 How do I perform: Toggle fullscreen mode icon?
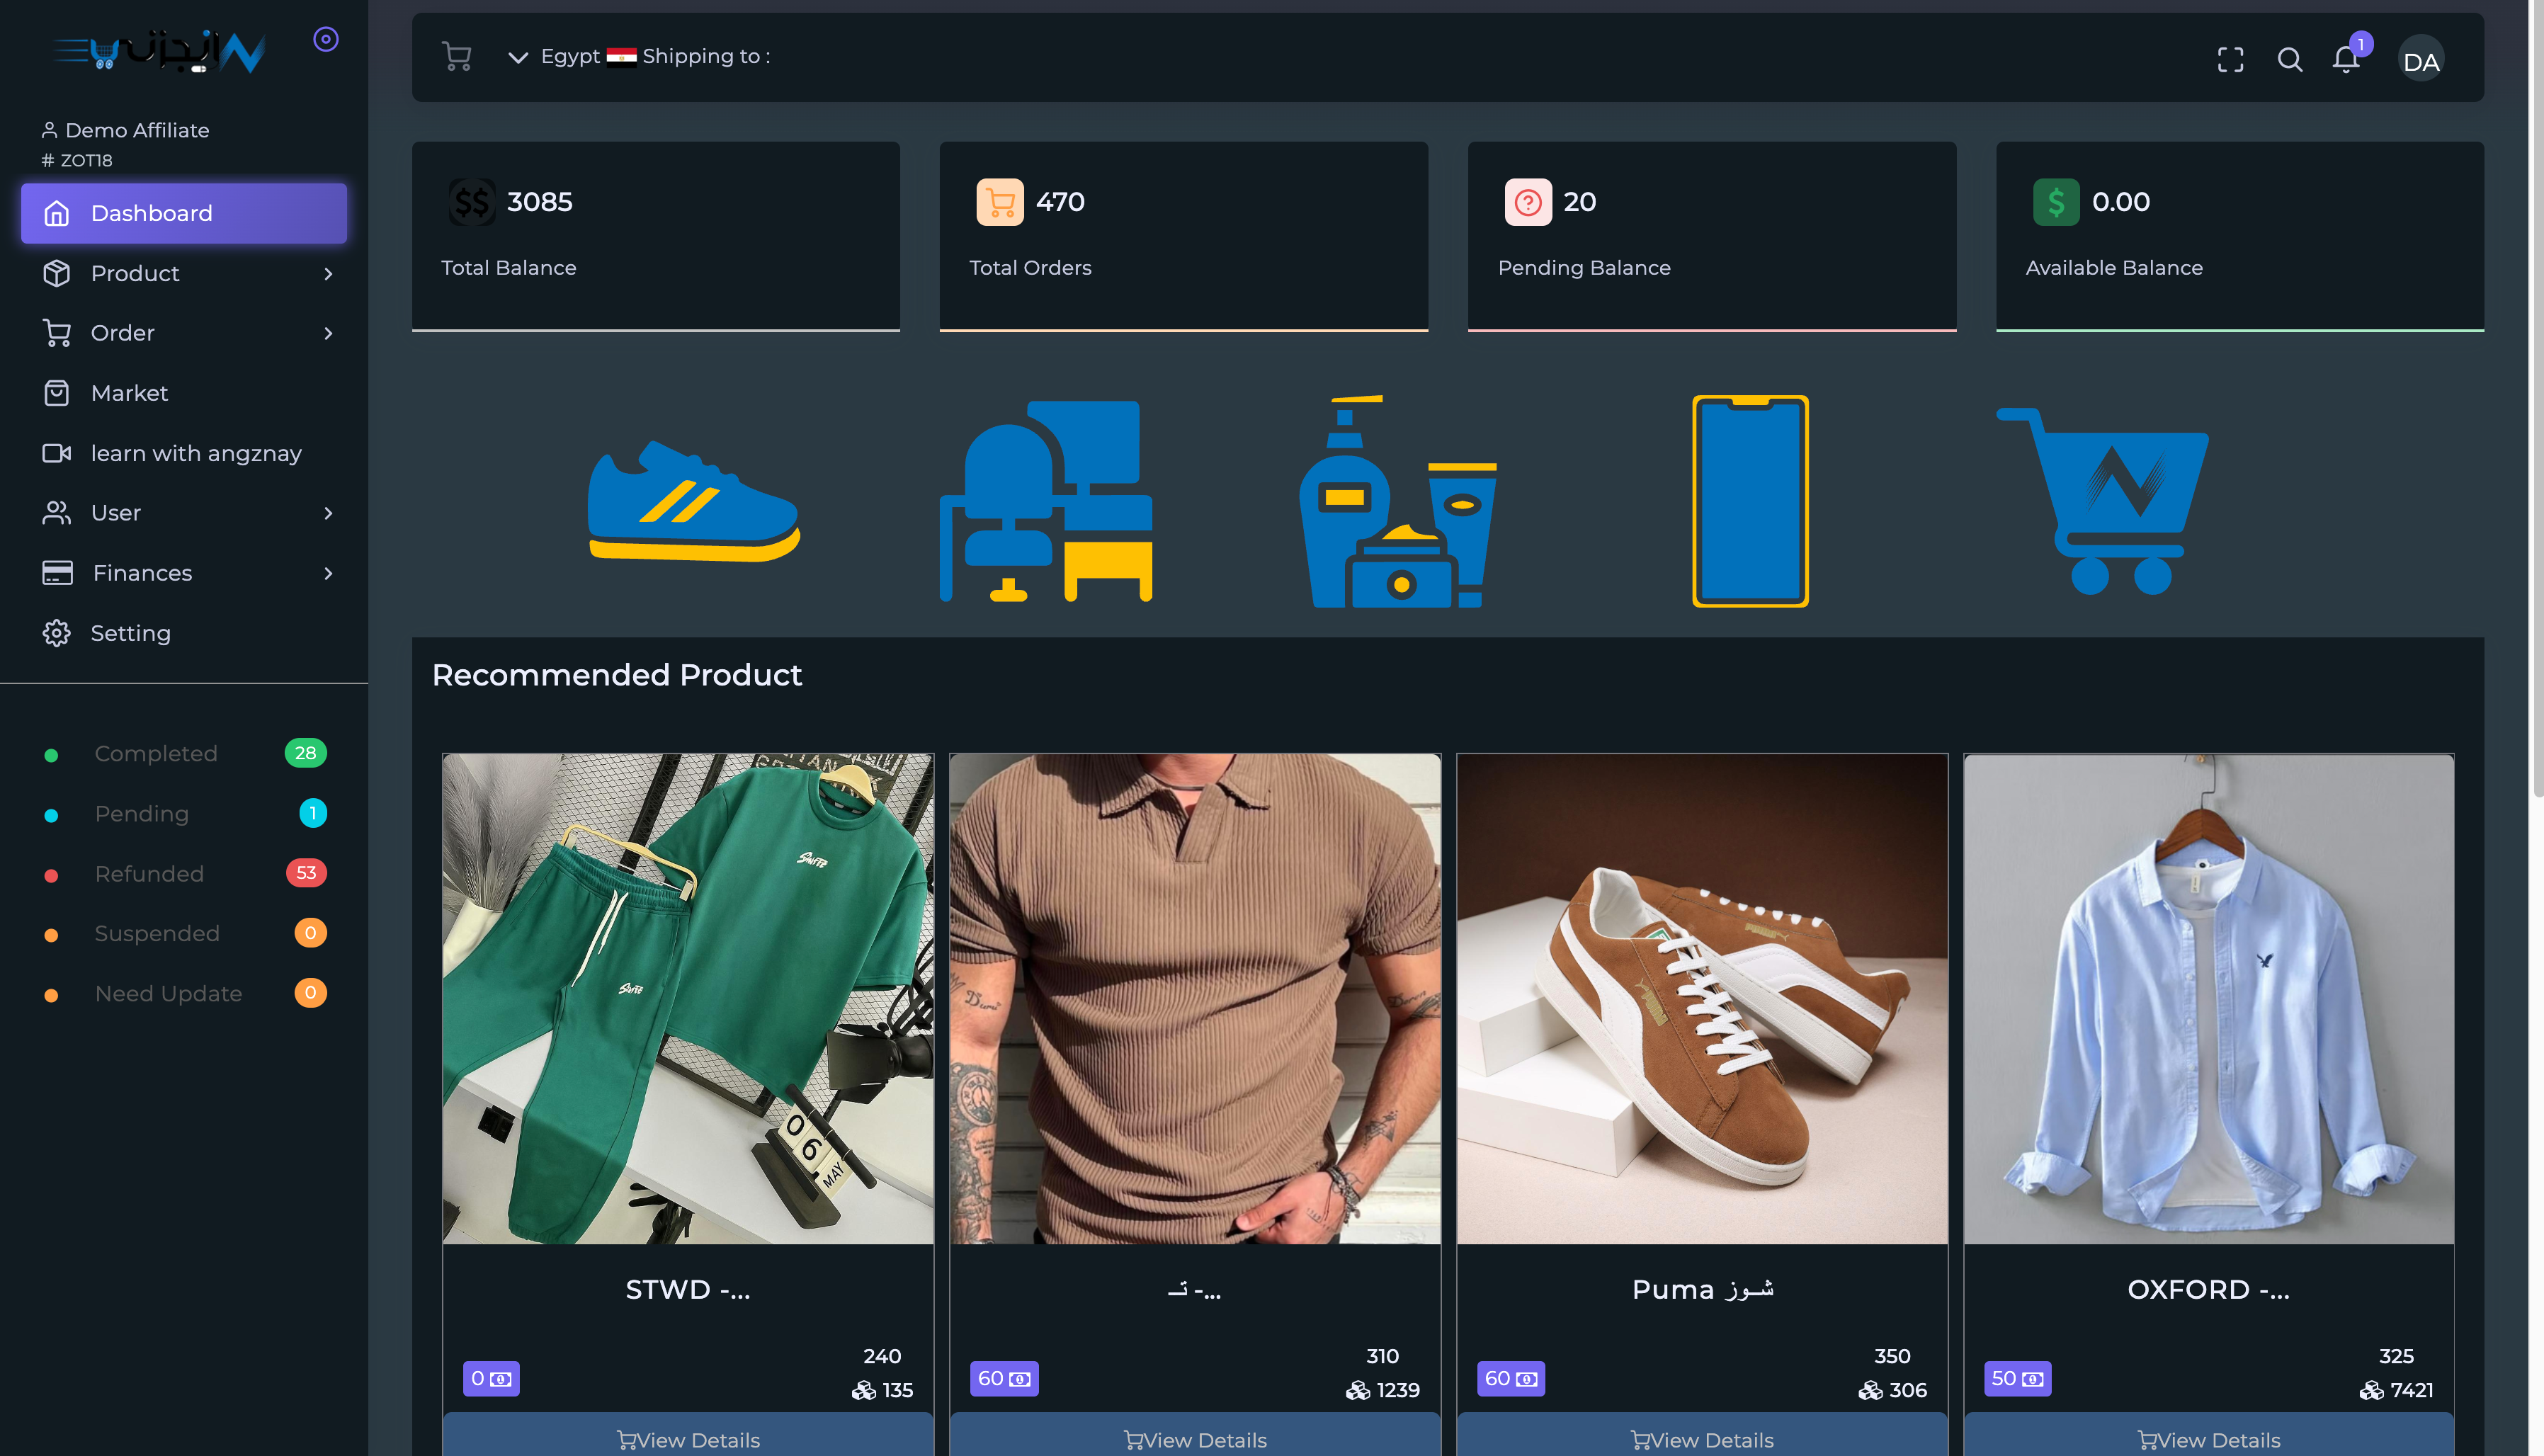[x=2230, y=60]
